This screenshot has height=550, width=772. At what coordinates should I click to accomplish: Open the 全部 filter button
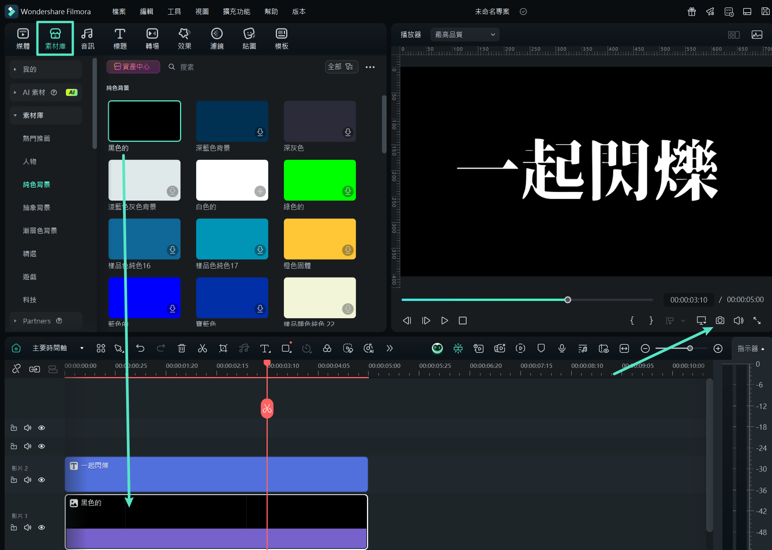(341, 67)
